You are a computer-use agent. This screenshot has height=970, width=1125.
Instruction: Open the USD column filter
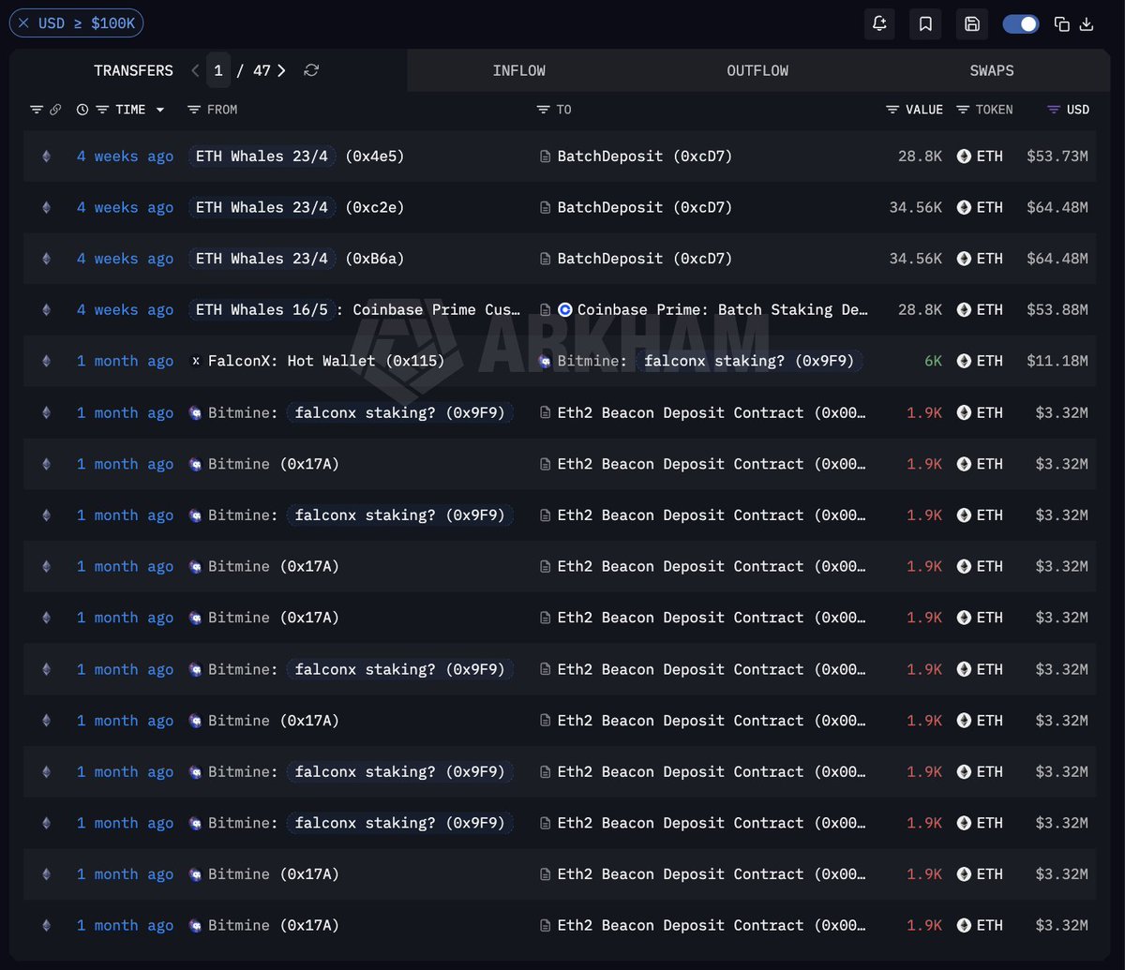[1054, 110]
